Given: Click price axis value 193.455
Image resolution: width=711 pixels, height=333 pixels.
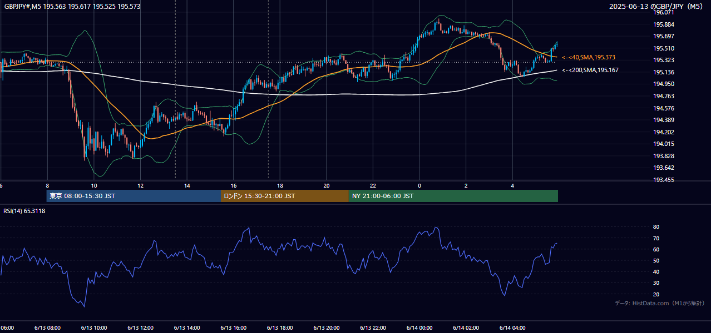Looking at the screenshot, I should point(664,180).
